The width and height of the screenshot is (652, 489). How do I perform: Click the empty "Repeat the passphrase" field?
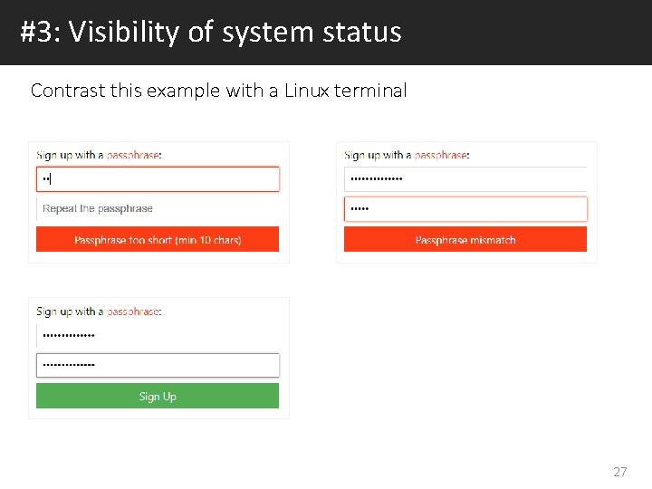(158, 208)
